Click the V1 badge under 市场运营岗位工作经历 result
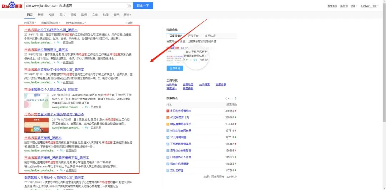386x190 pixels. click(x=59, y=42)
